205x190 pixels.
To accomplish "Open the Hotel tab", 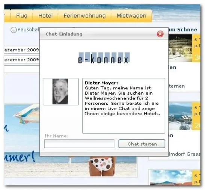I will [46, 16].
